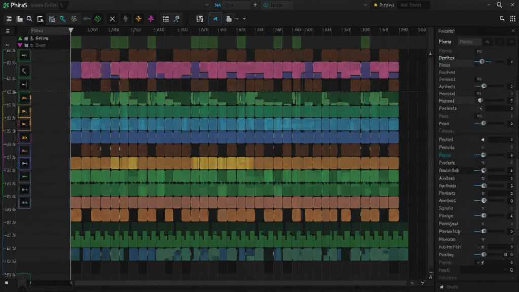Image resolution: width=519 pixels, height=292 pixels.
Task: Click the track list options icon left of the ruler
Action: (8, 31)
